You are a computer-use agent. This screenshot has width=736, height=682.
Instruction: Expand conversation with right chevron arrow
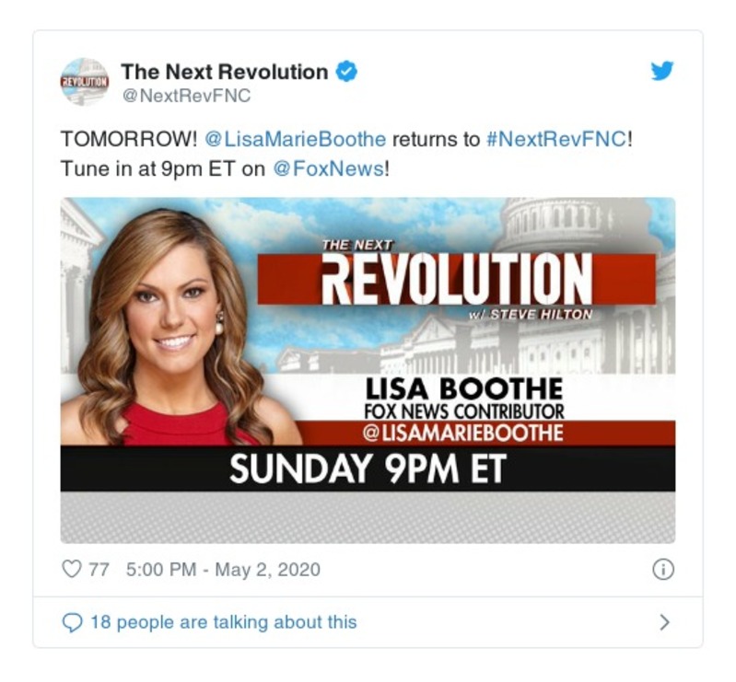pos(664,622)
